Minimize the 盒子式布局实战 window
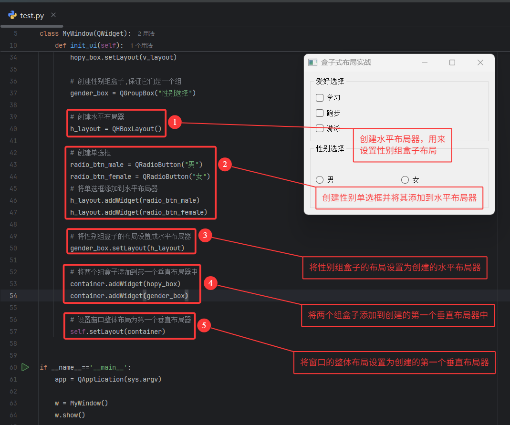Screen dimensions: 510x425 point(425,62)
